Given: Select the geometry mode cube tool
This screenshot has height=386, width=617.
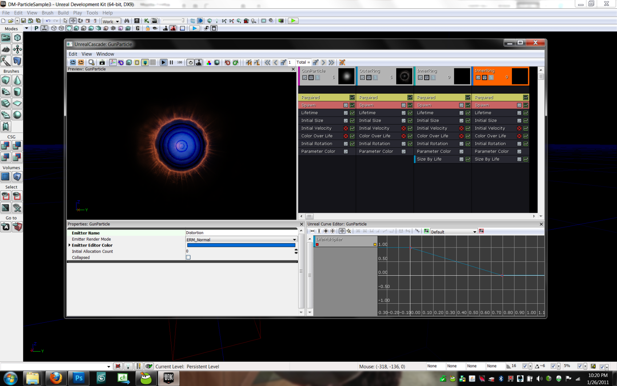Looking at the screenshot, I should pos(17,38).
